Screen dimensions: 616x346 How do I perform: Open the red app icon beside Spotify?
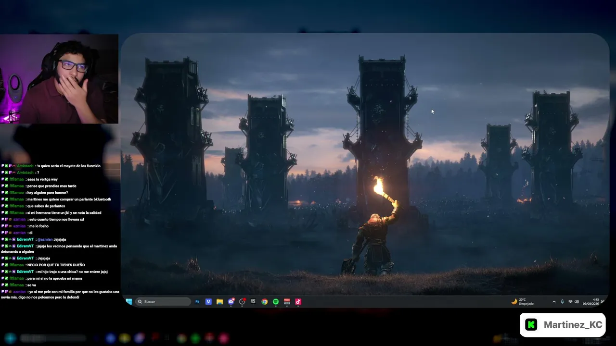pyautogui.click(x=287, y=302)
